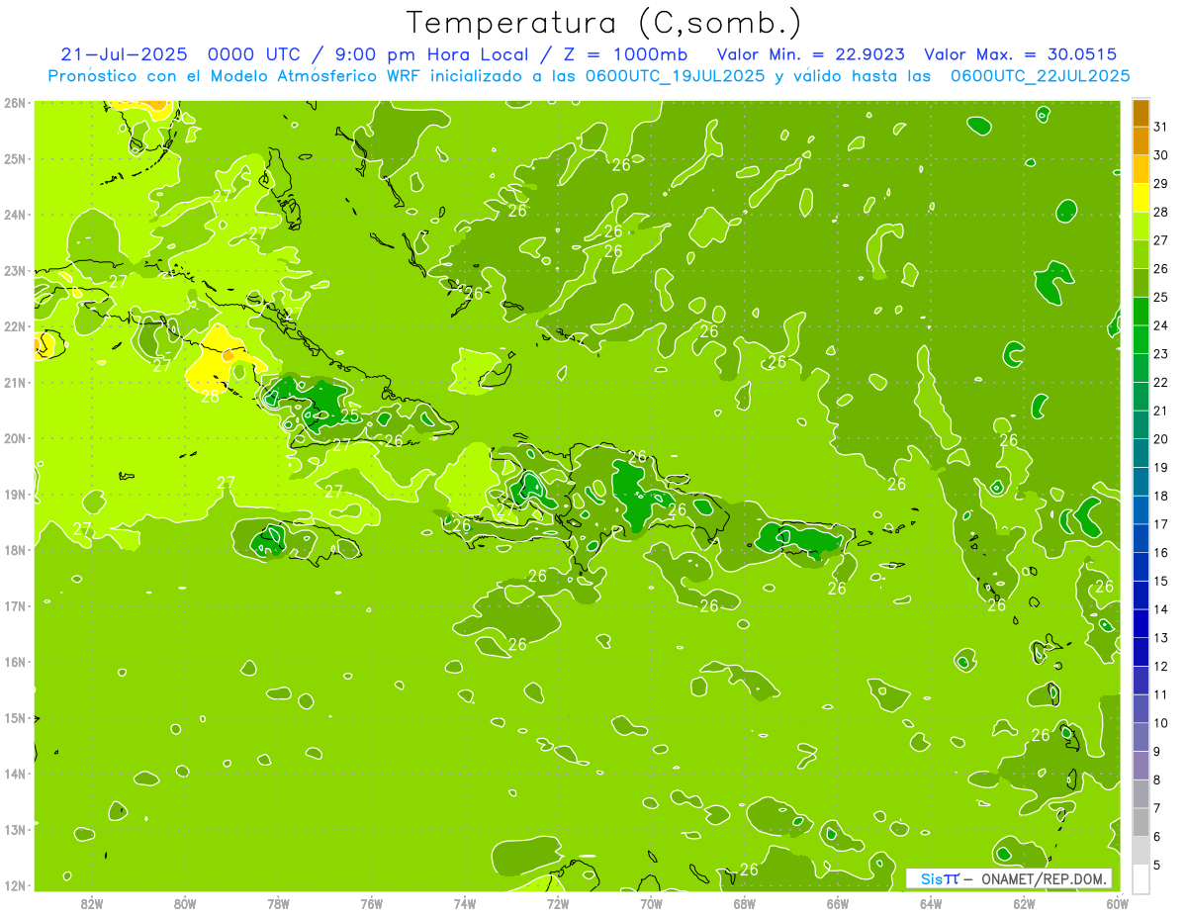
Task: Click the '15N' latitude axis label
Action: pyautogui.click(x=15, y=717)
